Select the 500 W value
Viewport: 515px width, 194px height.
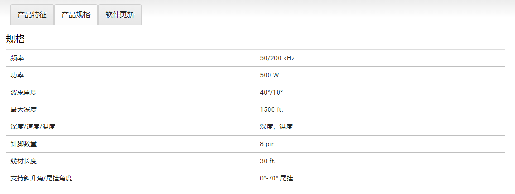(270, 76)
